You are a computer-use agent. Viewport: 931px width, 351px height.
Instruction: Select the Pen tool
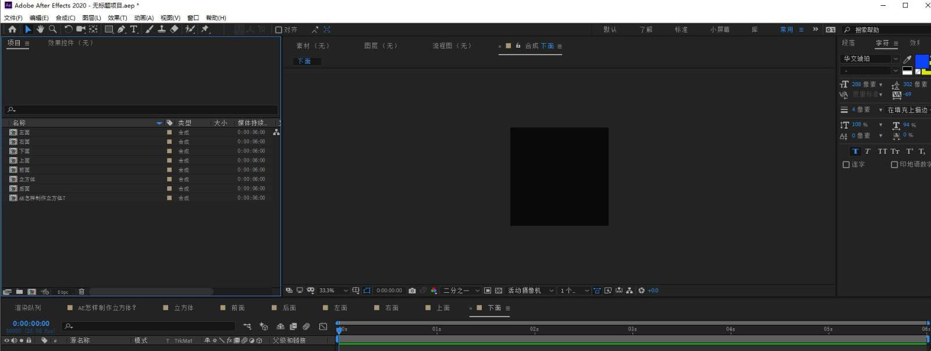click(121, 29)
